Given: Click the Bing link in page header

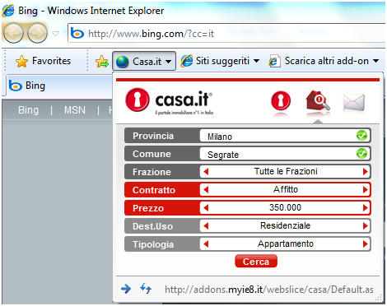Looking at the screenshot, I should pyautogui.click(x=28, y=110).
